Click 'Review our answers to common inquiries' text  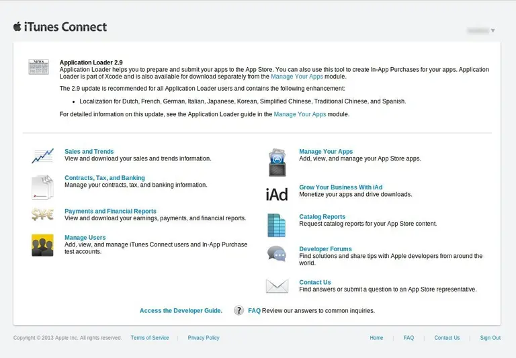[318, 310]
